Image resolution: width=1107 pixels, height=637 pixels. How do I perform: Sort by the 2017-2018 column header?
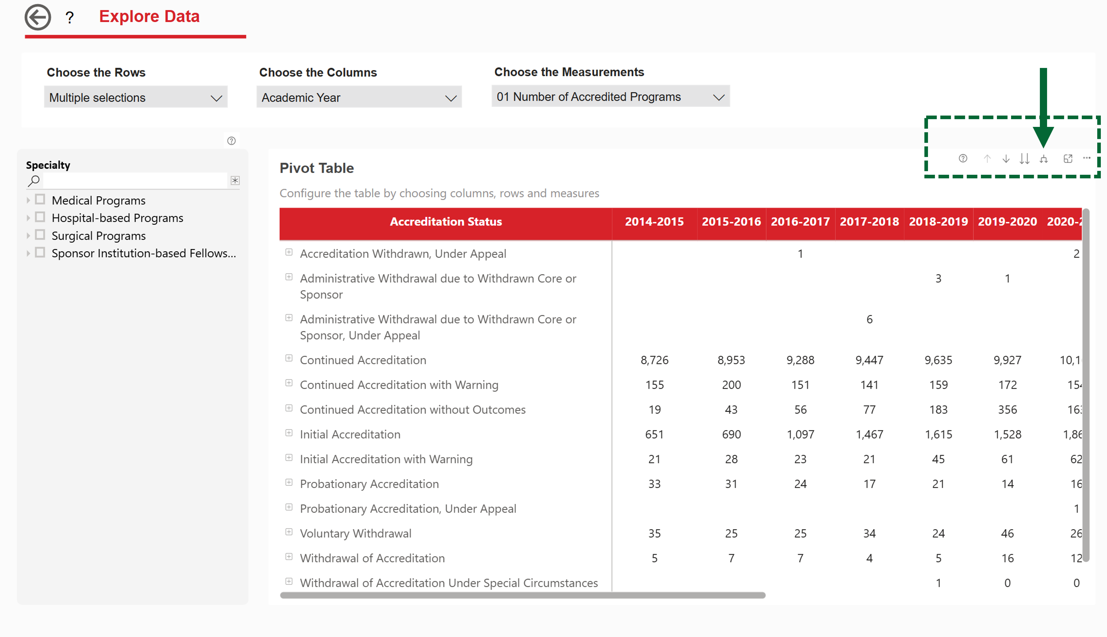coord(869,222)
